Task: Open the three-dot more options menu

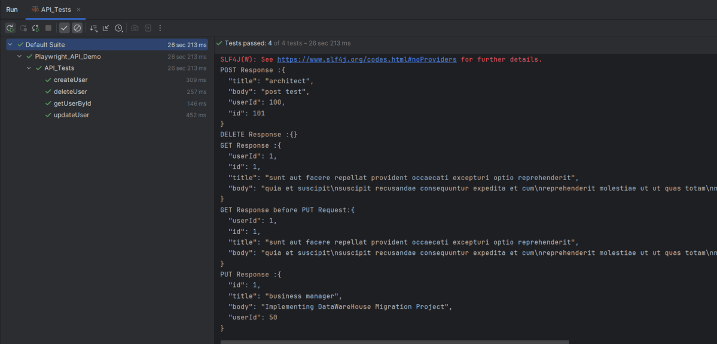Action: click(x=160, y=28)
